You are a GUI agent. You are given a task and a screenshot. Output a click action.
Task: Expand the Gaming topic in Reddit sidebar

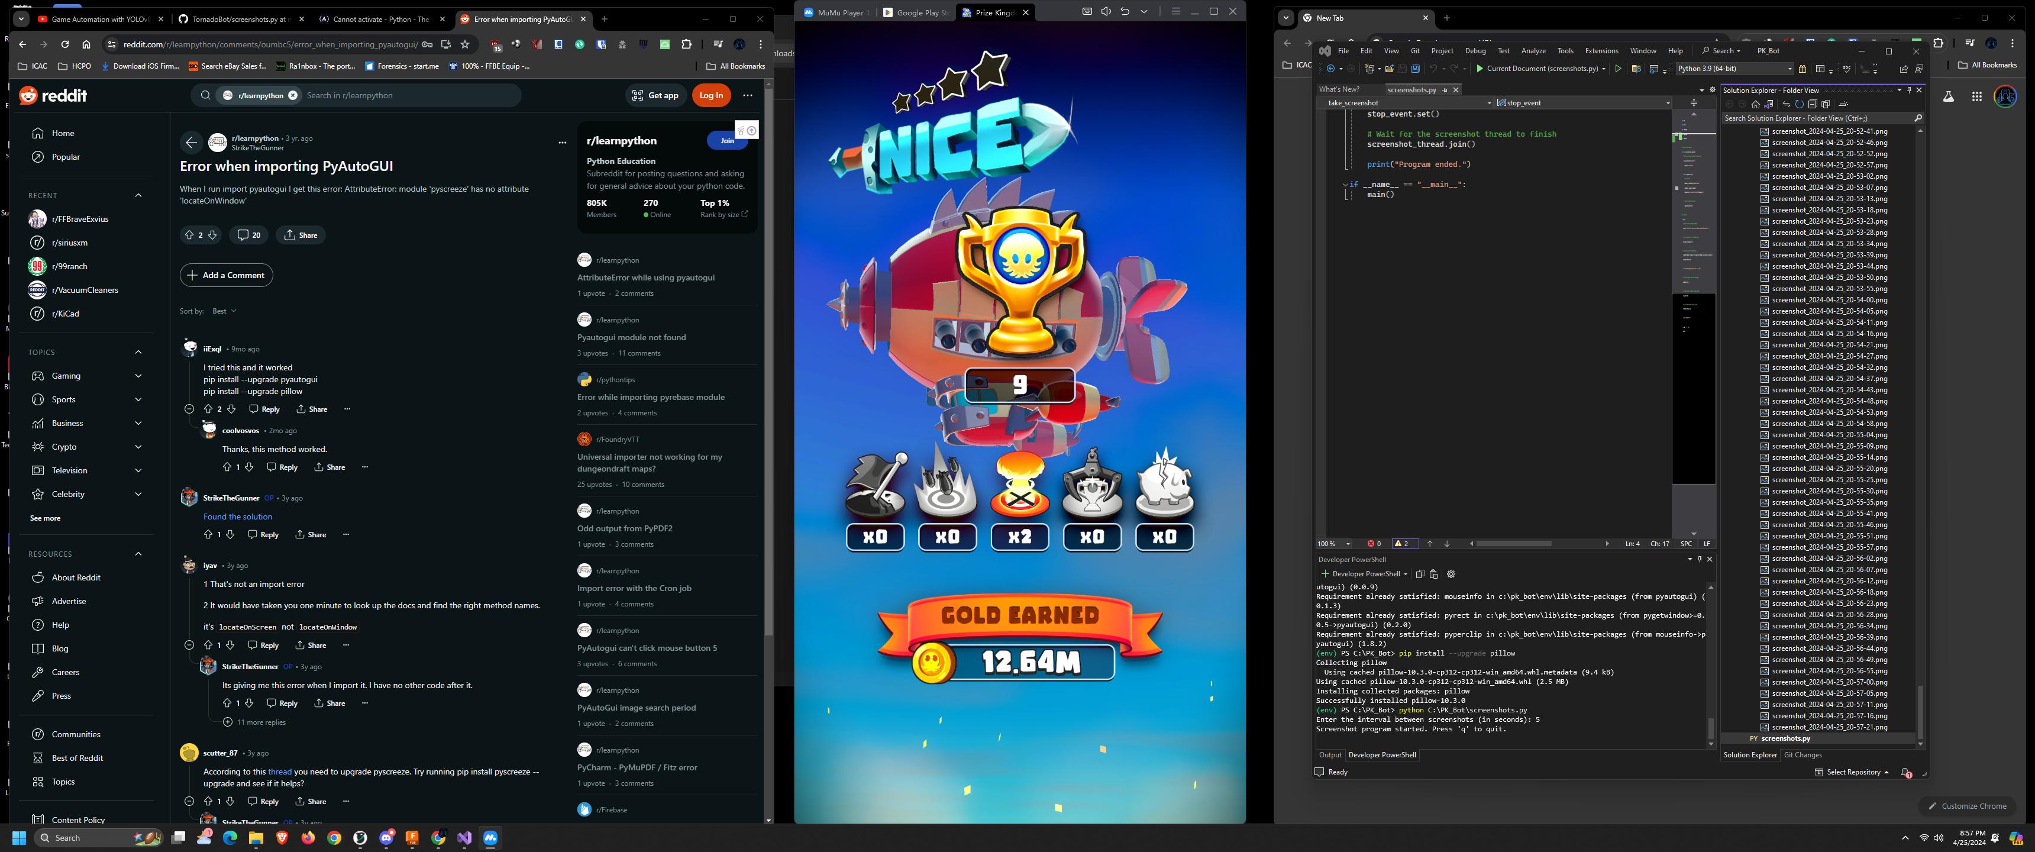138,376
